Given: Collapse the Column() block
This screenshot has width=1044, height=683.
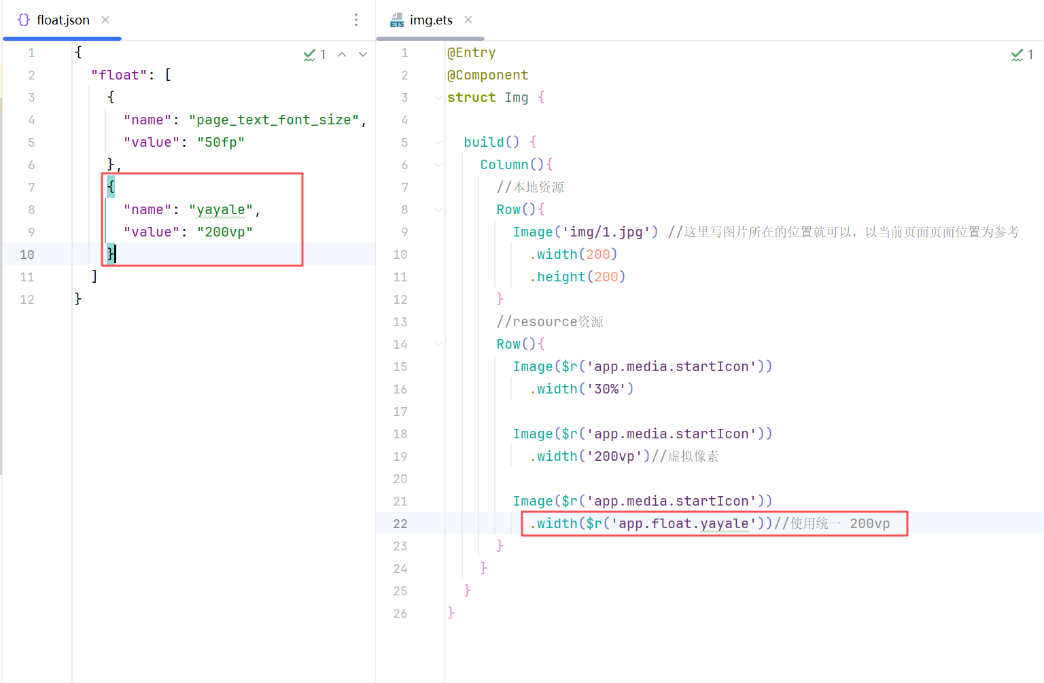Looking at the screenshot, I should [x=438, y=164].
